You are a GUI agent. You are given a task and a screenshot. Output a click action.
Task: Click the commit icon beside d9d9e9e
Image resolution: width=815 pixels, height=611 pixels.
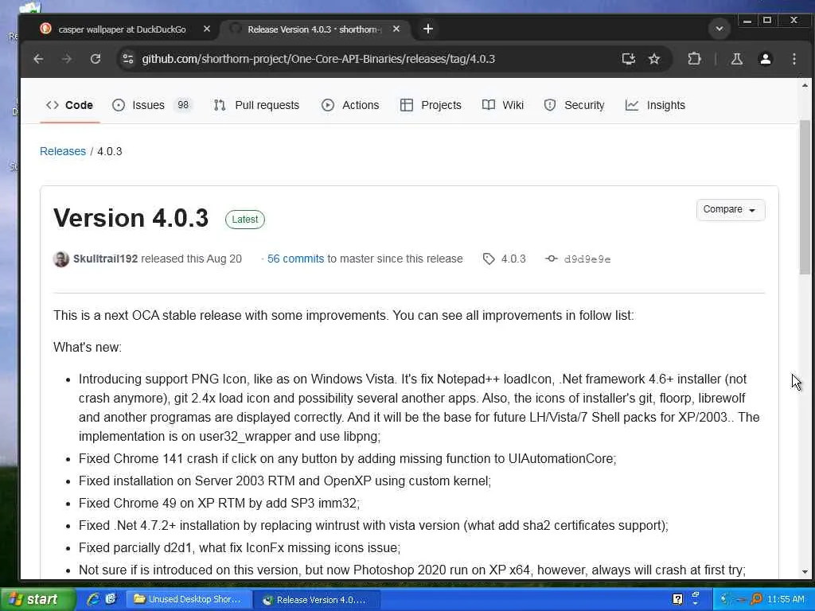(x=551, y=259)
